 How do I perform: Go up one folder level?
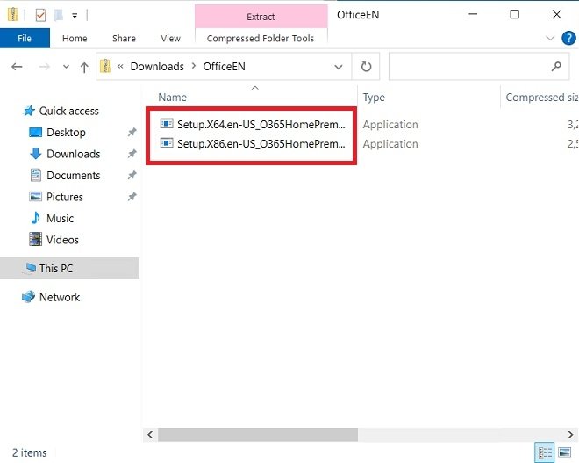[x=84, y=67]
